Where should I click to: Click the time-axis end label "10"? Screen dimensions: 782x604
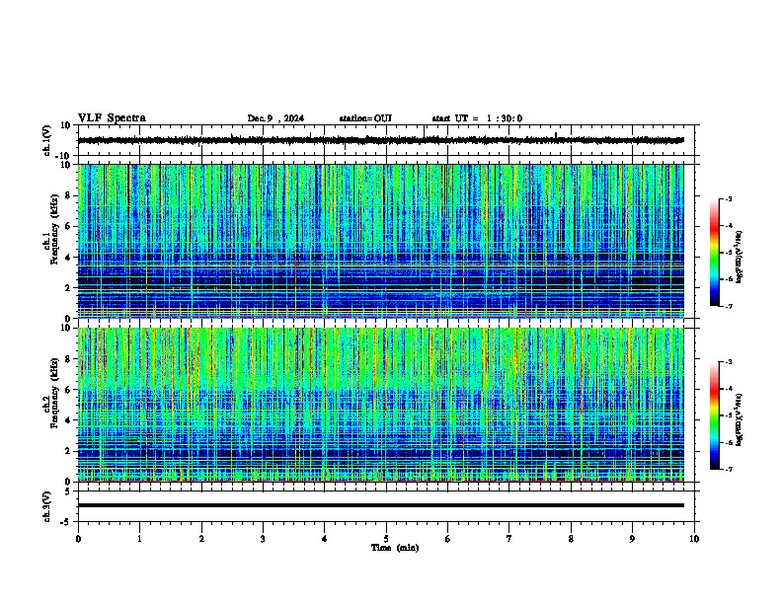694,539
